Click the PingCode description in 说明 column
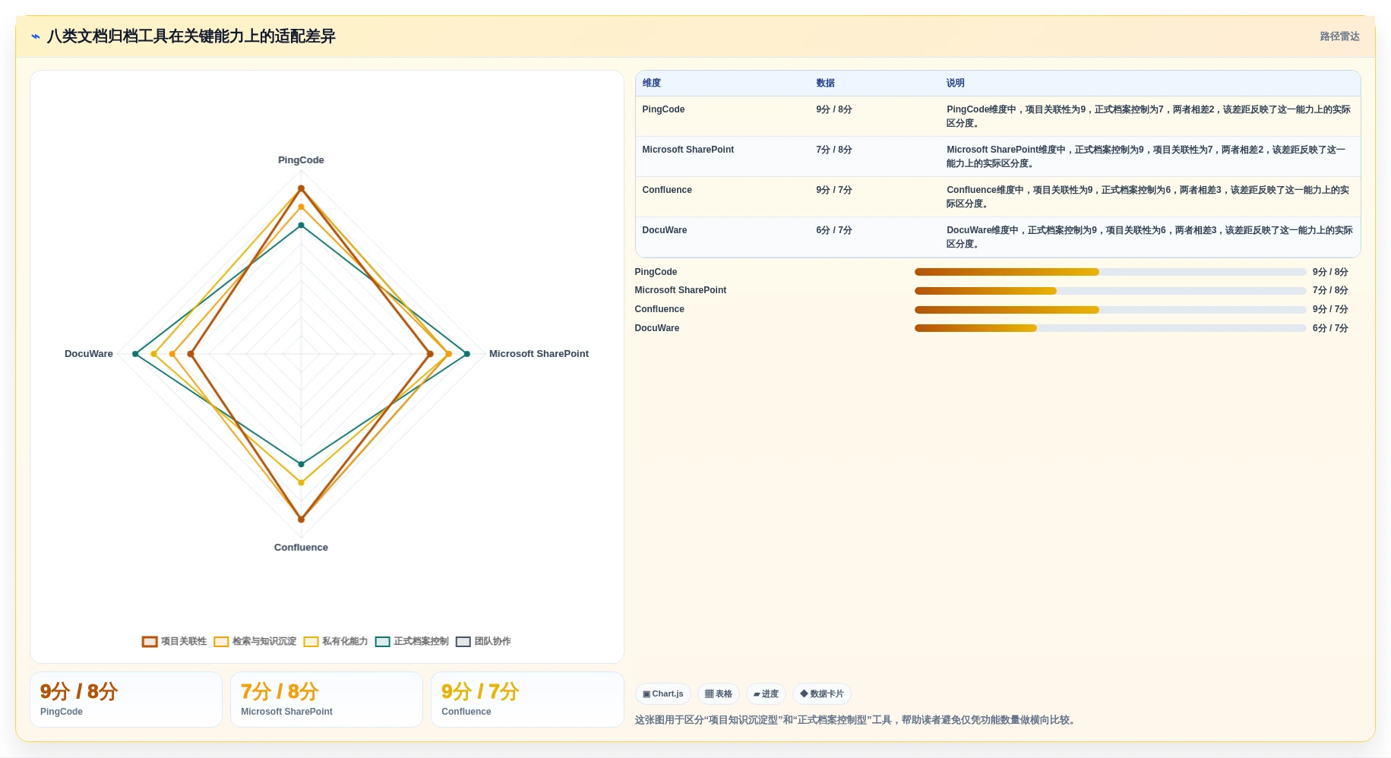 [1149, 116]
